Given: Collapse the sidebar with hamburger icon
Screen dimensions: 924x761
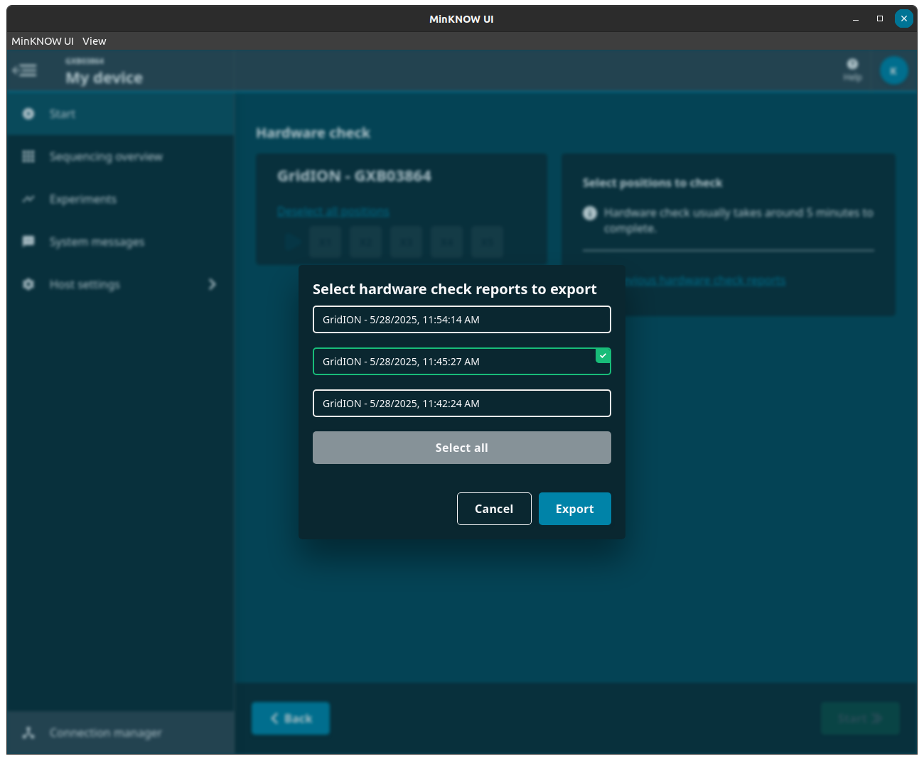Looking at the screenshot, I should (25, 70).
